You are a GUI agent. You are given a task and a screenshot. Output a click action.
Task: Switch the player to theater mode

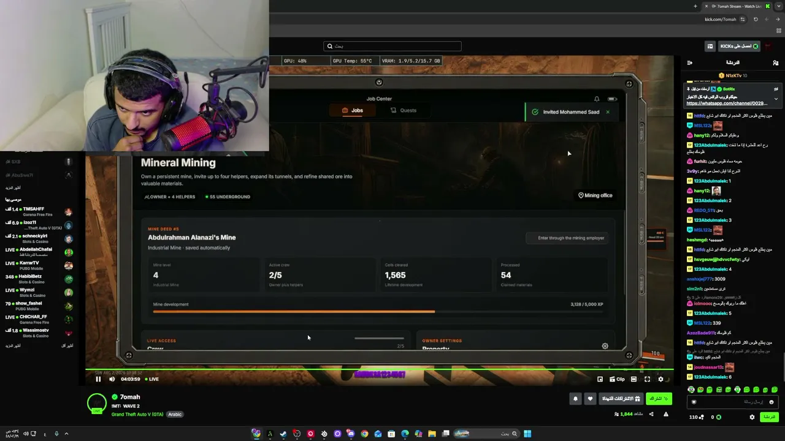[x=634, y=379]
